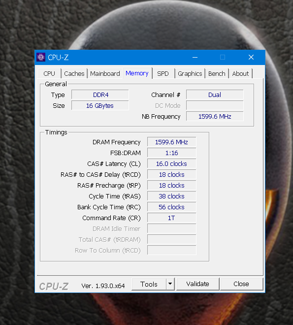Click the Command Rate 1T value
This screenshot has width=293, height=325.
coord(171,218)
